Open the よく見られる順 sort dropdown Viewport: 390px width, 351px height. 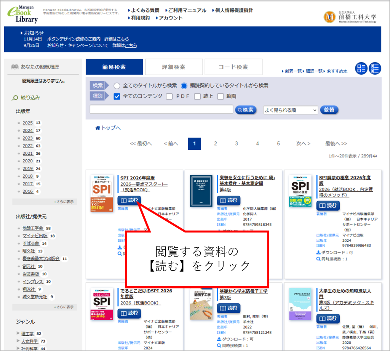click(x=290, y=110)
